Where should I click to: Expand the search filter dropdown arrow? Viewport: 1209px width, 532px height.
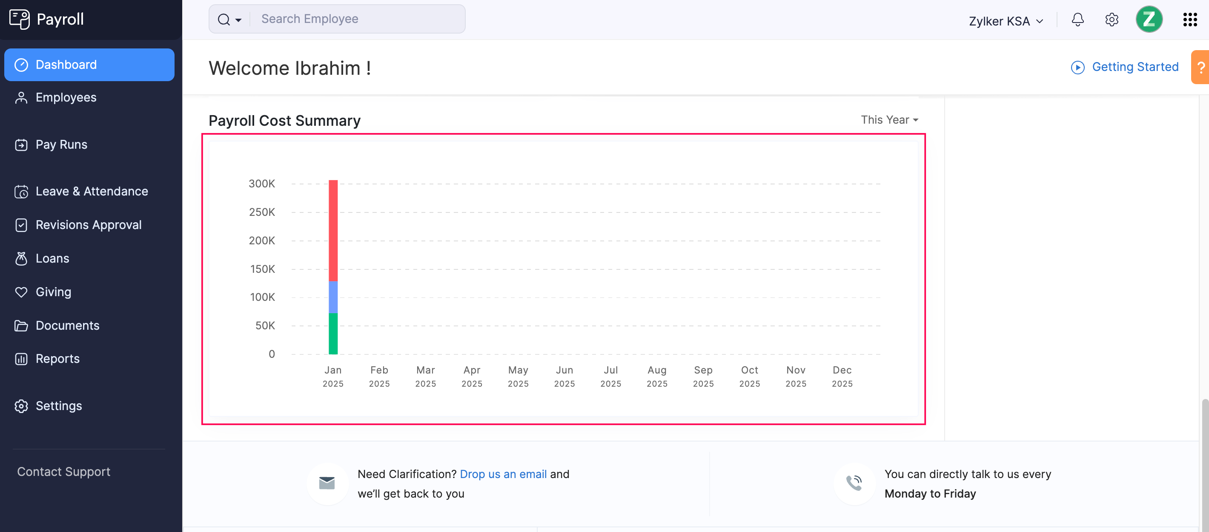[x=239, y=18]
